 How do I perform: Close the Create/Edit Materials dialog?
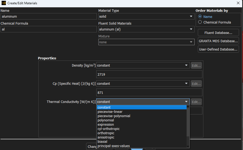(x=238, y=3)
